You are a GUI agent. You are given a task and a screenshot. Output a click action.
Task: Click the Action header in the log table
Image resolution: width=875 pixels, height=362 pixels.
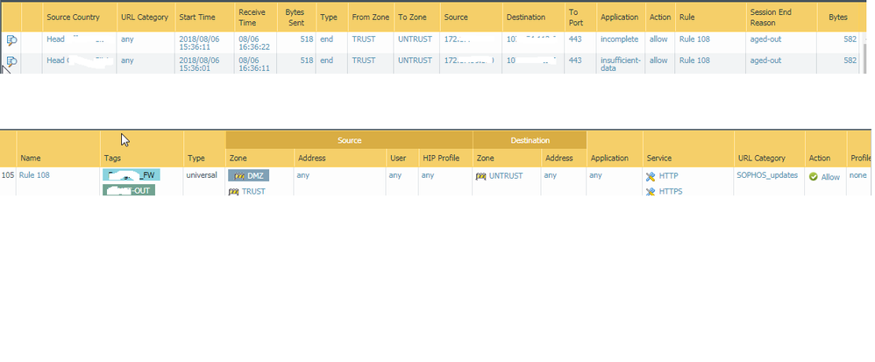point(660,18)
